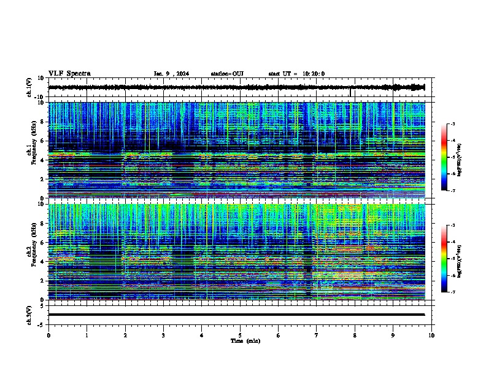Image resolution: width=486 pixels, height=376 pixels.
Task: Select the "Jan. 9 , 2024" date label
Action: (171, 74)
